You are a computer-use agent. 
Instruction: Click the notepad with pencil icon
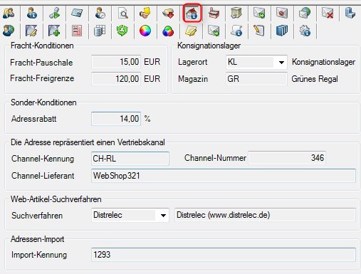(259, 31)
